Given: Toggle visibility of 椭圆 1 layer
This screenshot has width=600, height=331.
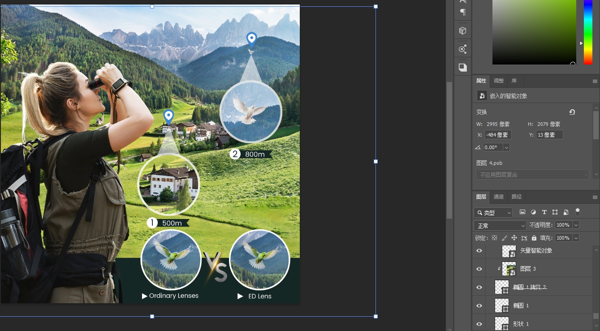Looking at the screenshot, I should (479, 305).
